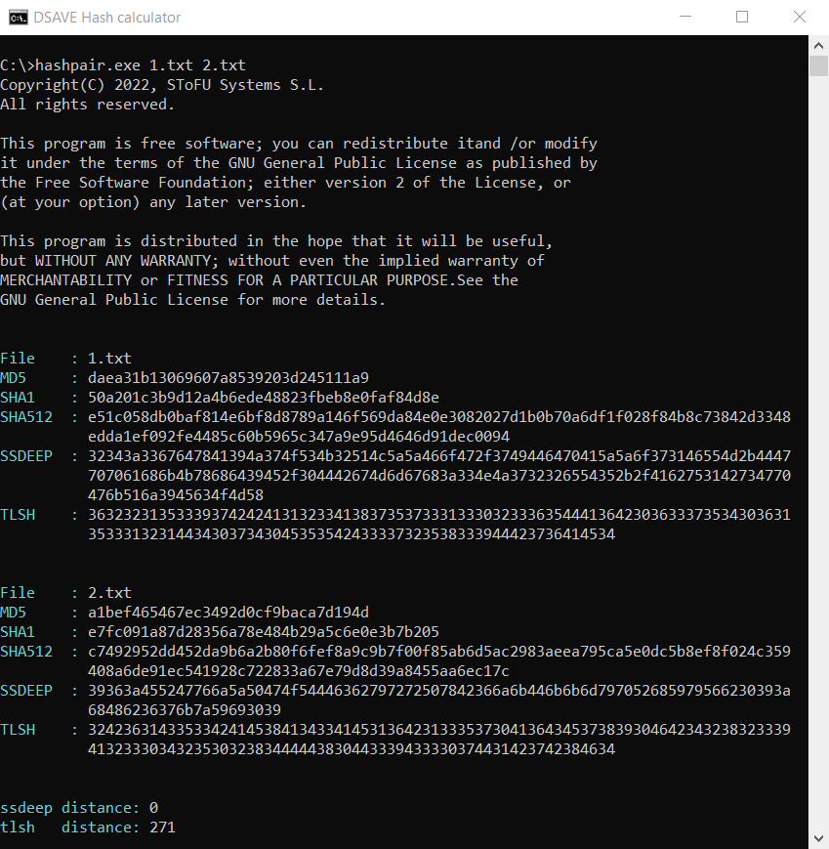829x849 pixels.
Task: Click the scrollbar up arrow
Action: click(x=819, y=45)
